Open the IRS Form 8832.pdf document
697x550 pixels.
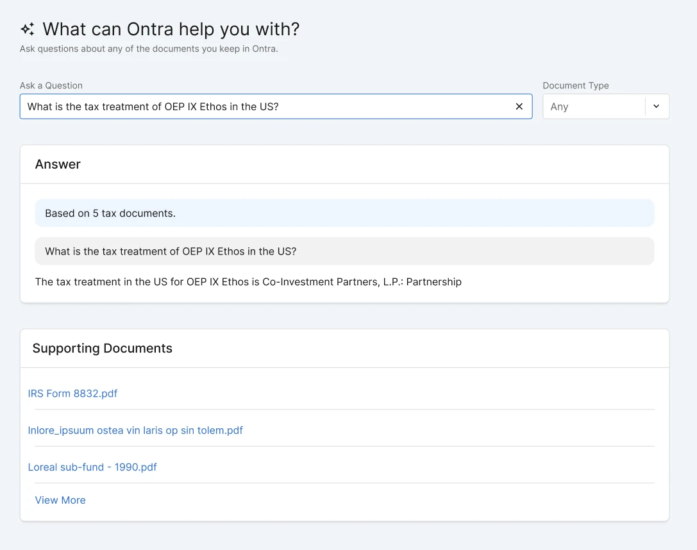tap(72, 394)
